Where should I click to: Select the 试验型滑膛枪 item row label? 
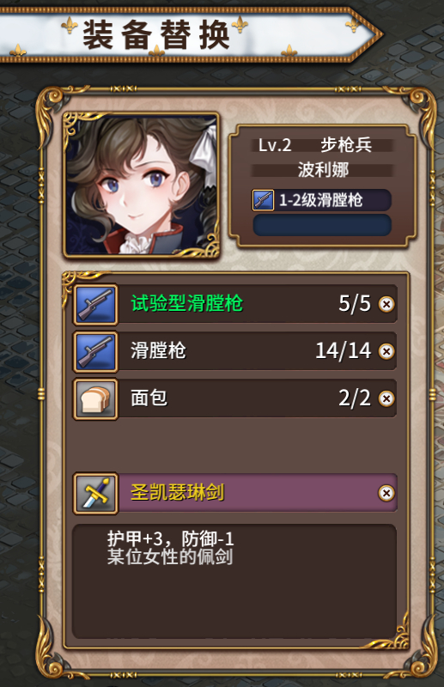click(186, 303)
